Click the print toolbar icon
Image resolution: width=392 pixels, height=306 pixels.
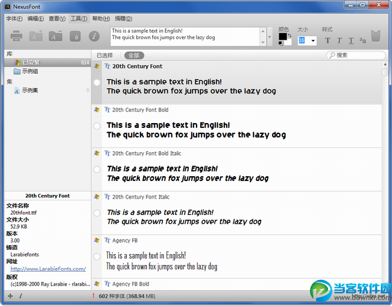(16, 36)
